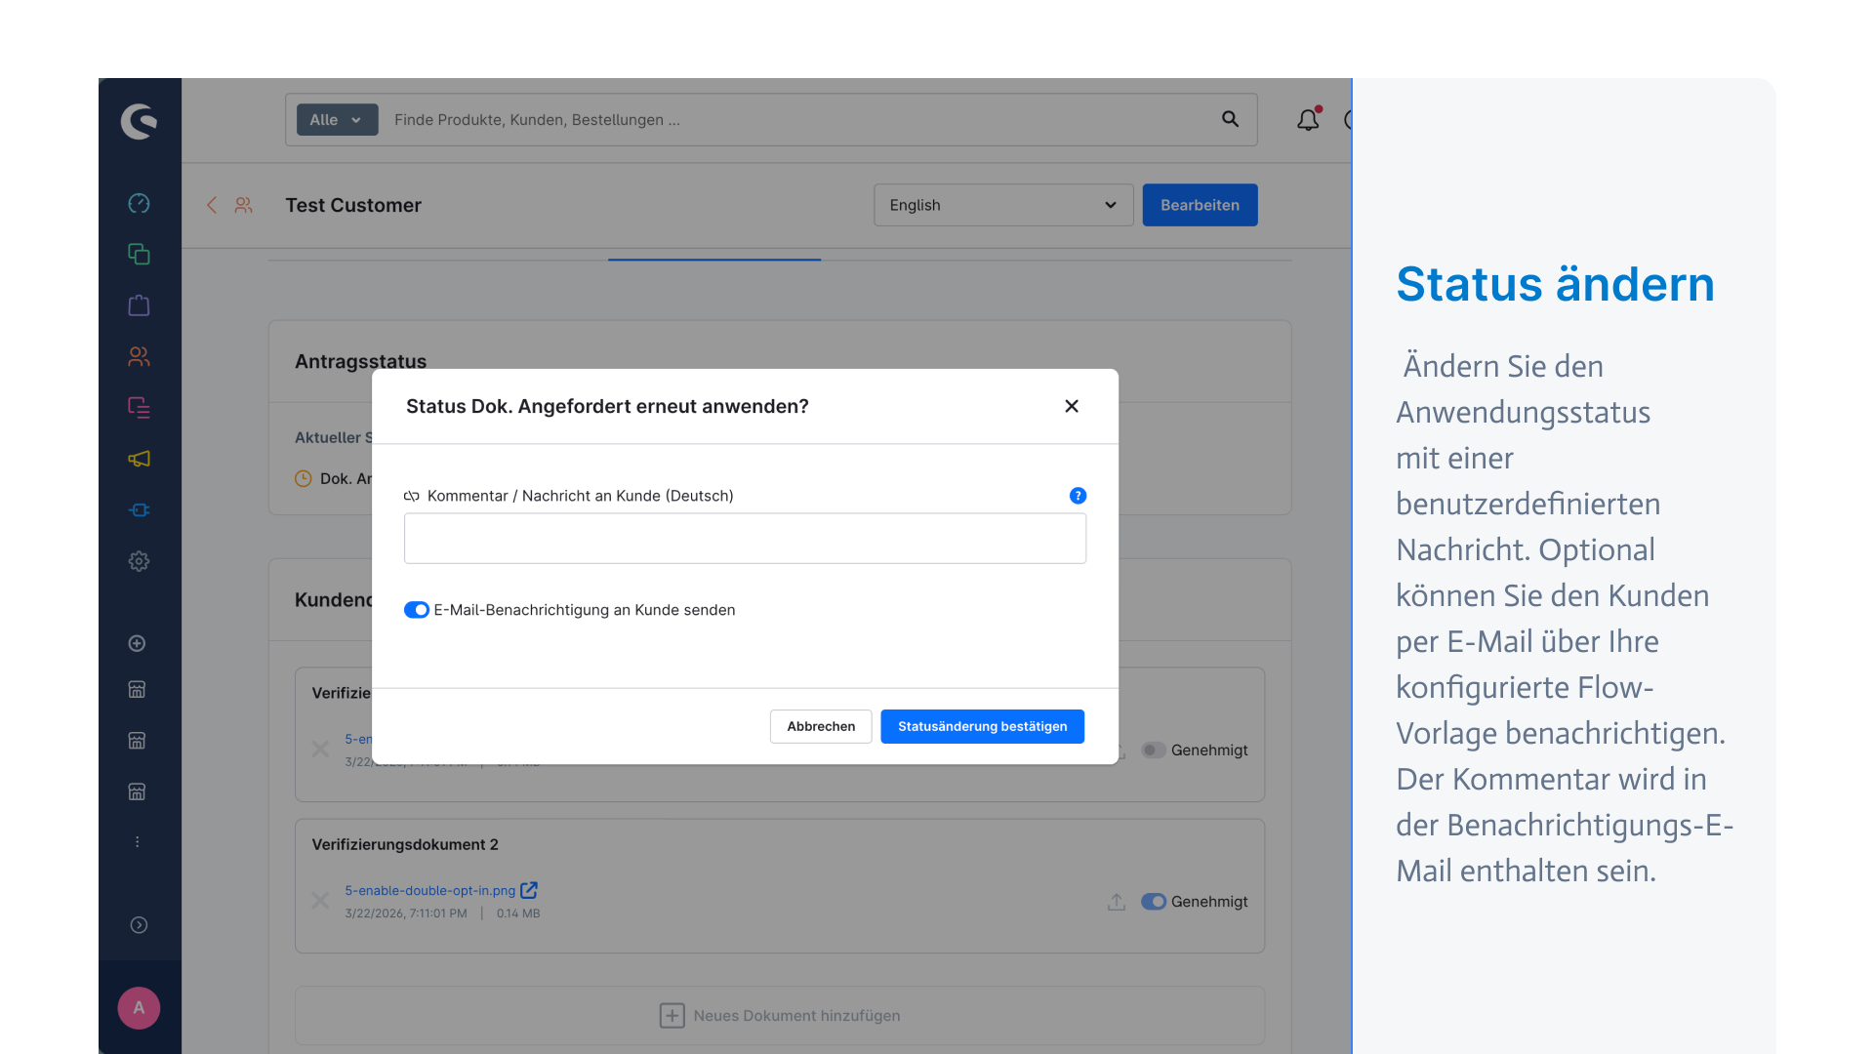1874x1054 pixels.
Task: Toggle Genehmigt for first Verifizierungsdokument
Action: point(1154,750)
